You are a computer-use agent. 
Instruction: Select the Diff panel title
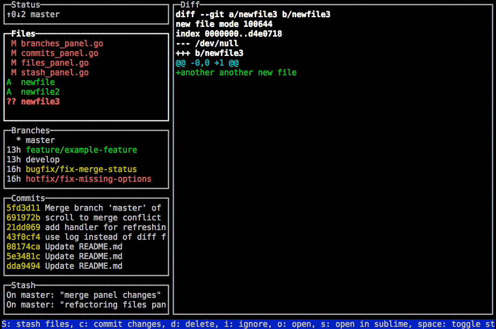pyautogui.click(x=190, y=4)
